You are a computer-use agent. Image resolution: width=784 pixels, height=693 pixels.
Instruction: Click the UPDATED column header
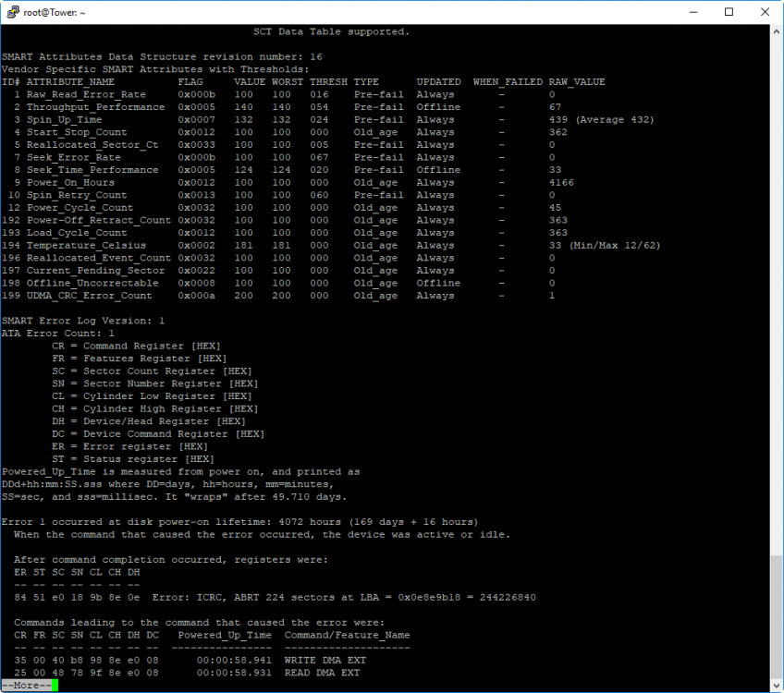[438, 82]
